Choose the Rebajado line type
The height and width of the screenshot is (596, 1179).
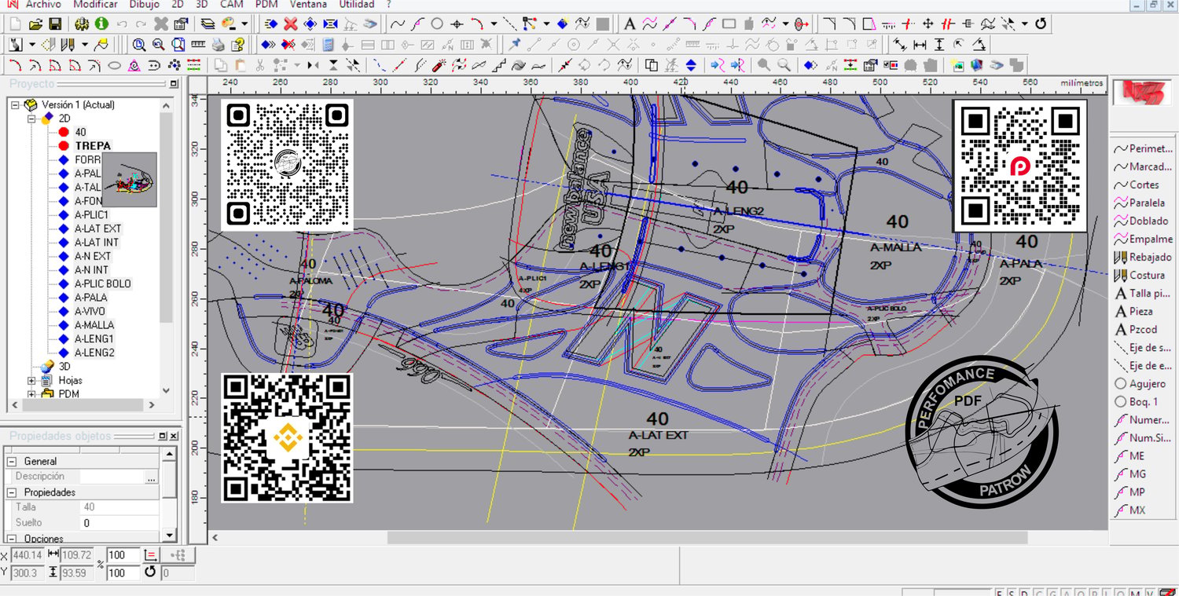[1144, 257]
